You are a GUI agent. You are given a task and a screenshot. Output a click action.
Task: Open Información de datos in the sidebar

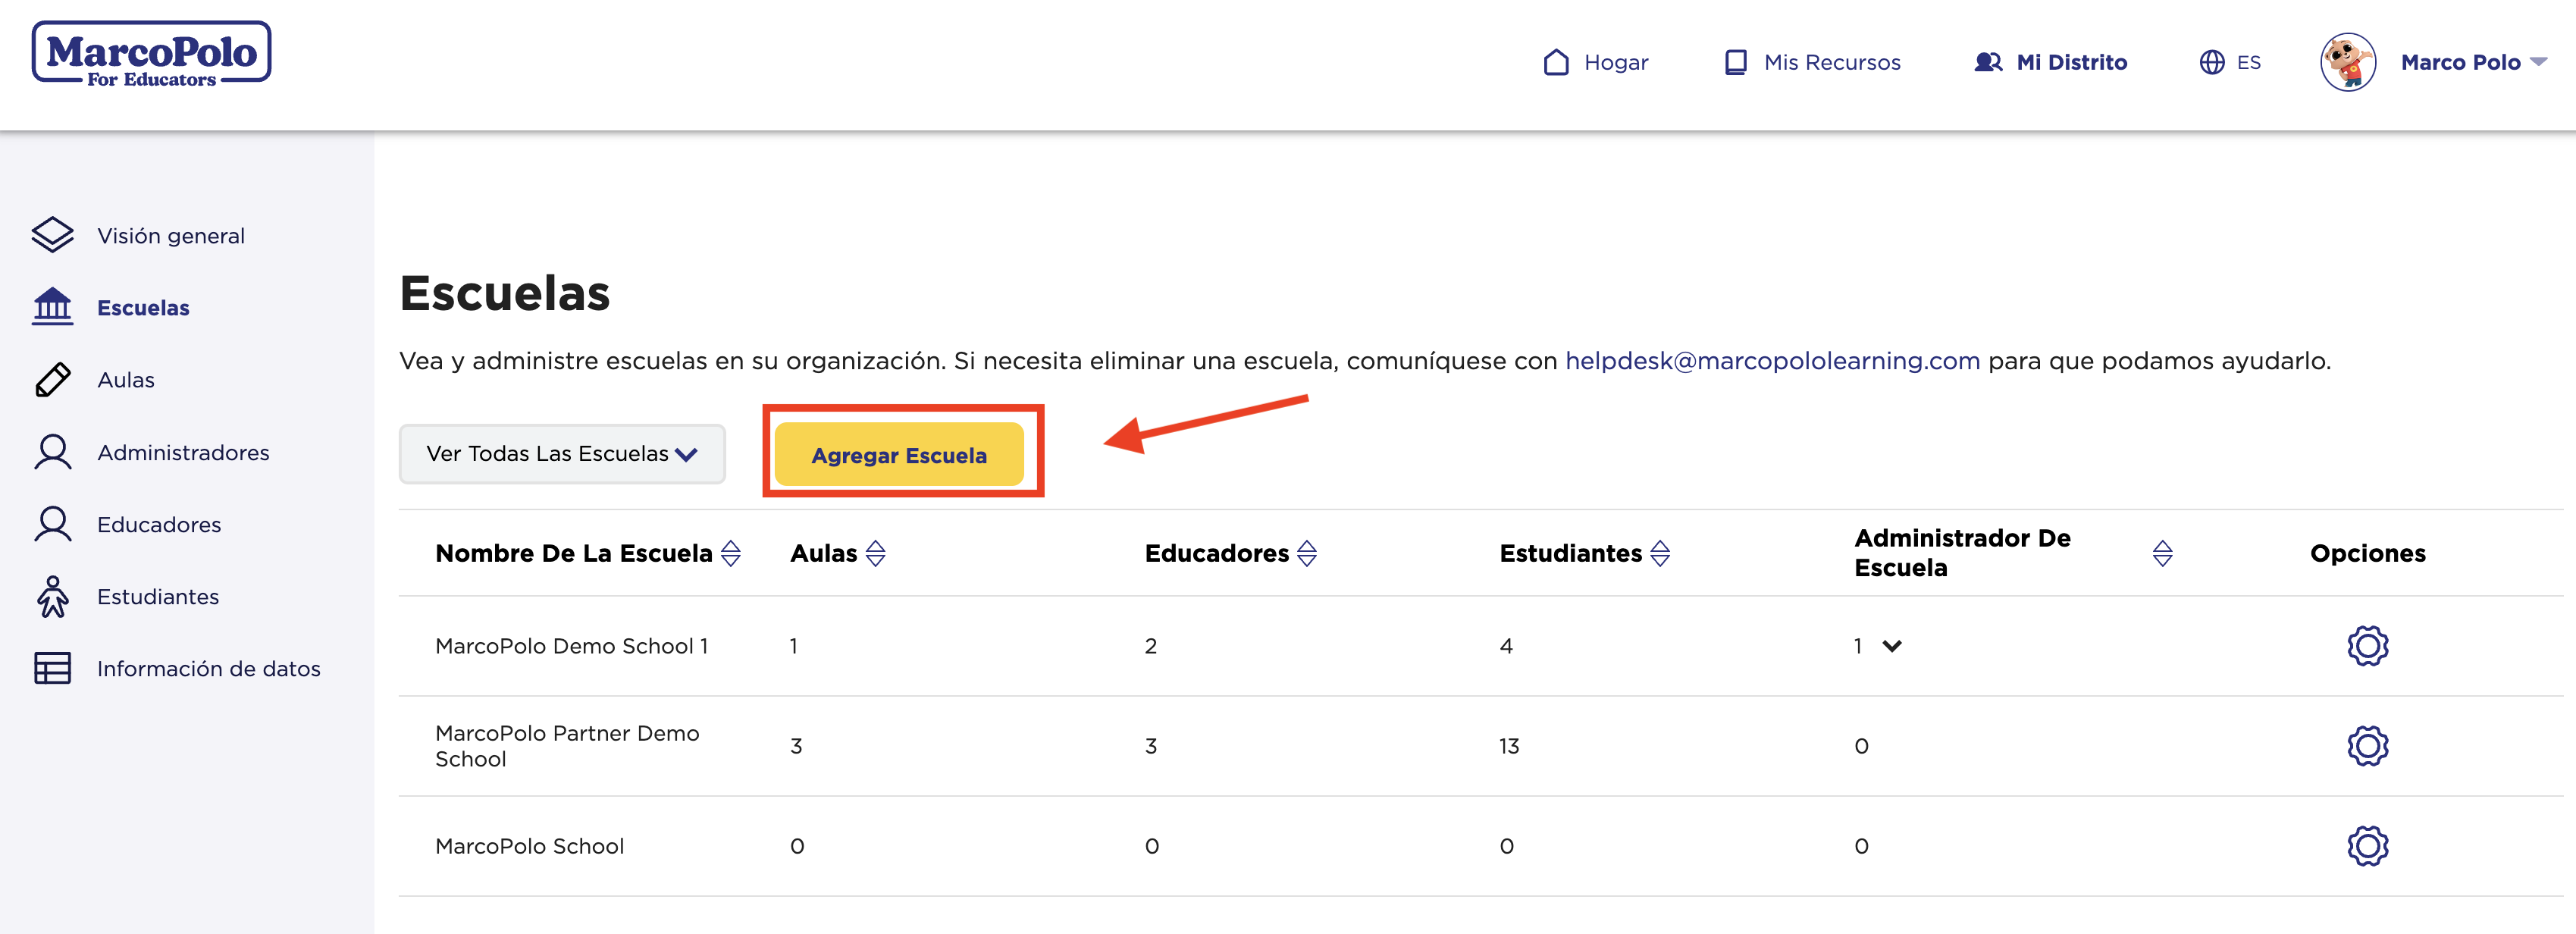[x=209, y=668]
